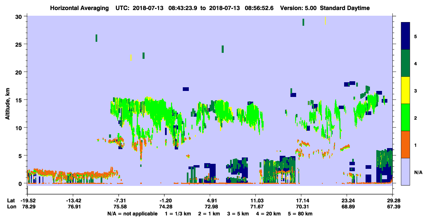Screen dimensions: 436x223
Task: Click the longitude value 76.91
Action: click(x=73, y=207)
